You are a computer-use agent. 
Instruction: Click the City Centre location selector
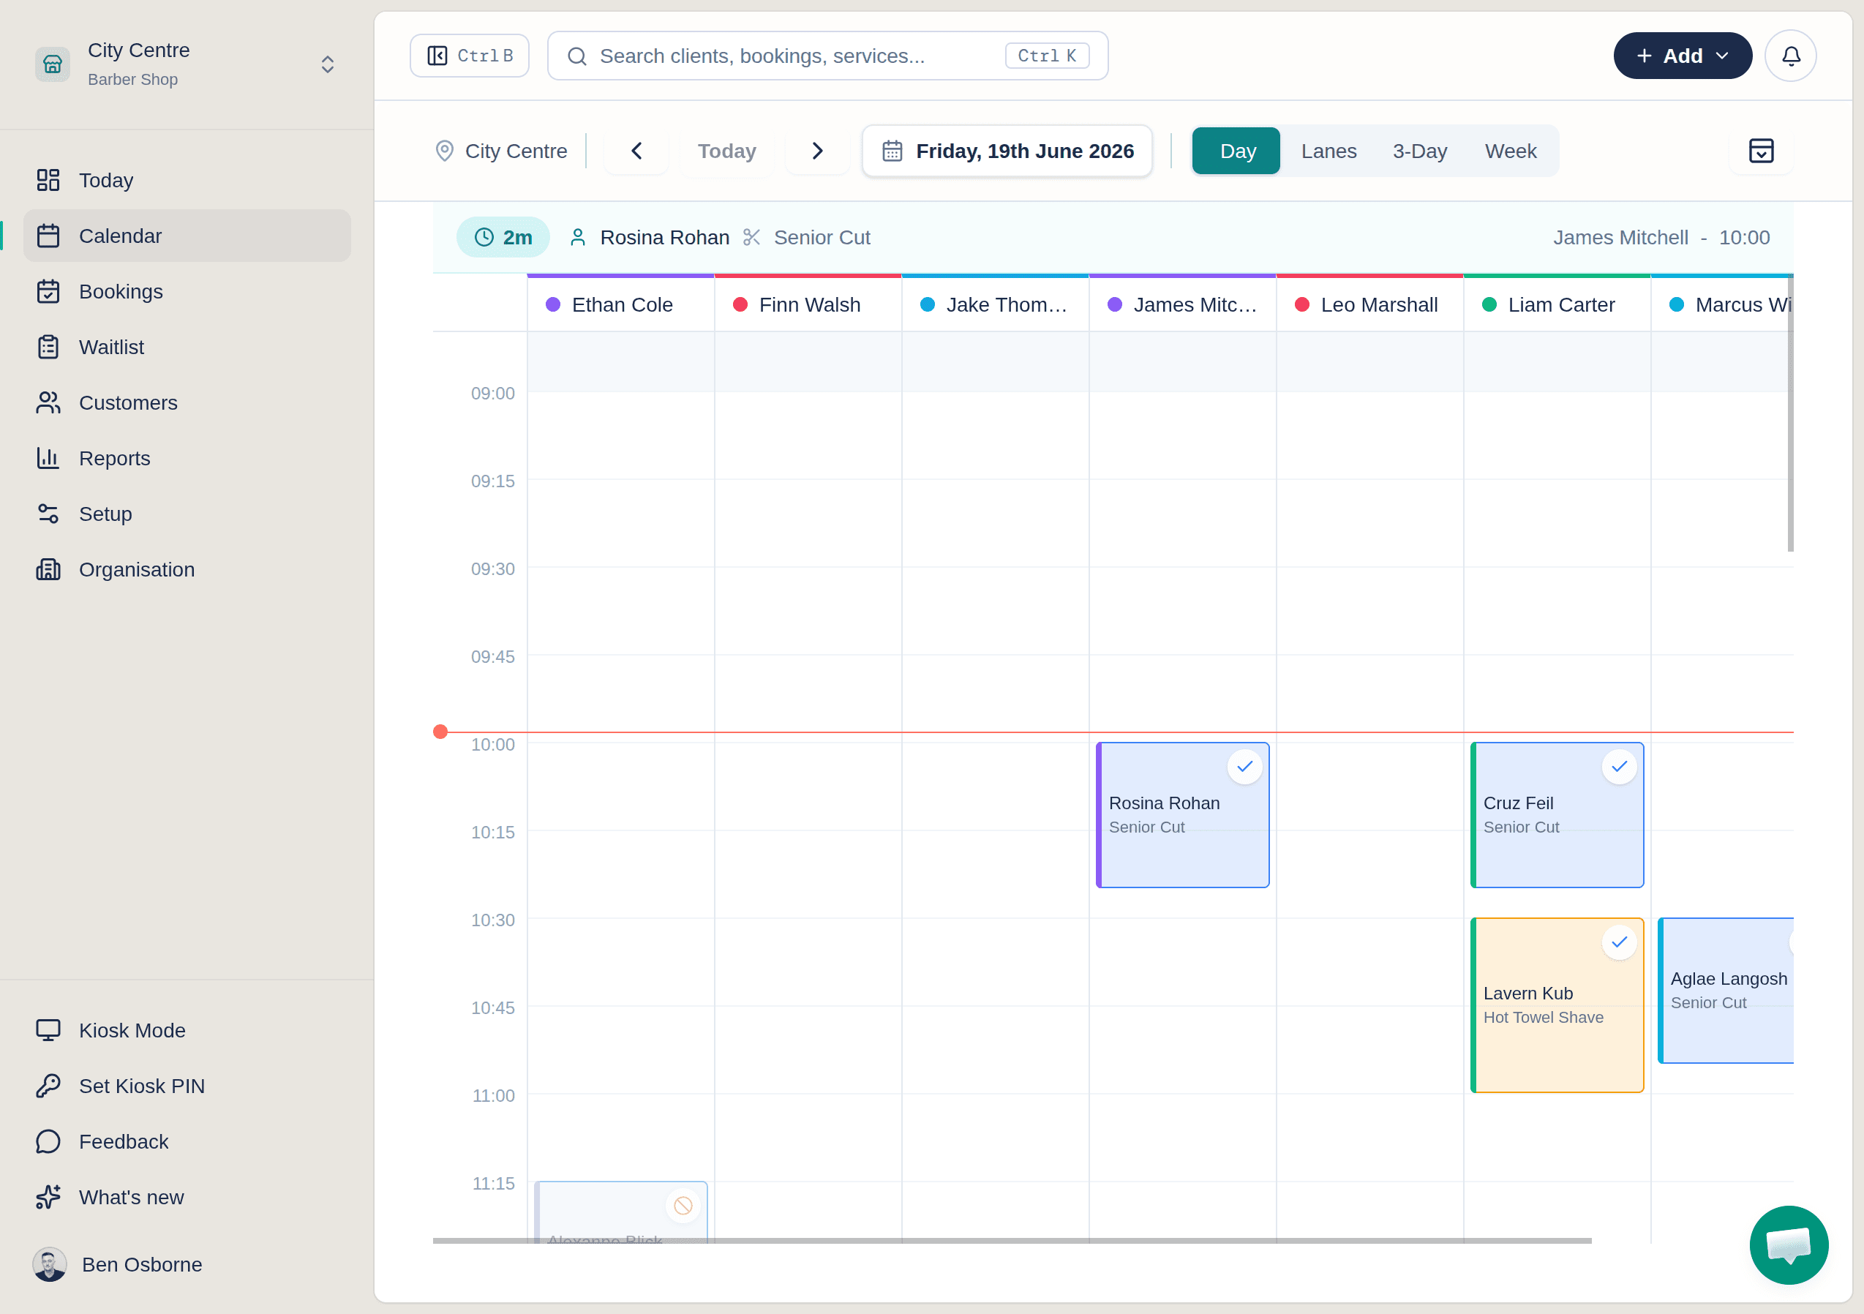[501, 151]
